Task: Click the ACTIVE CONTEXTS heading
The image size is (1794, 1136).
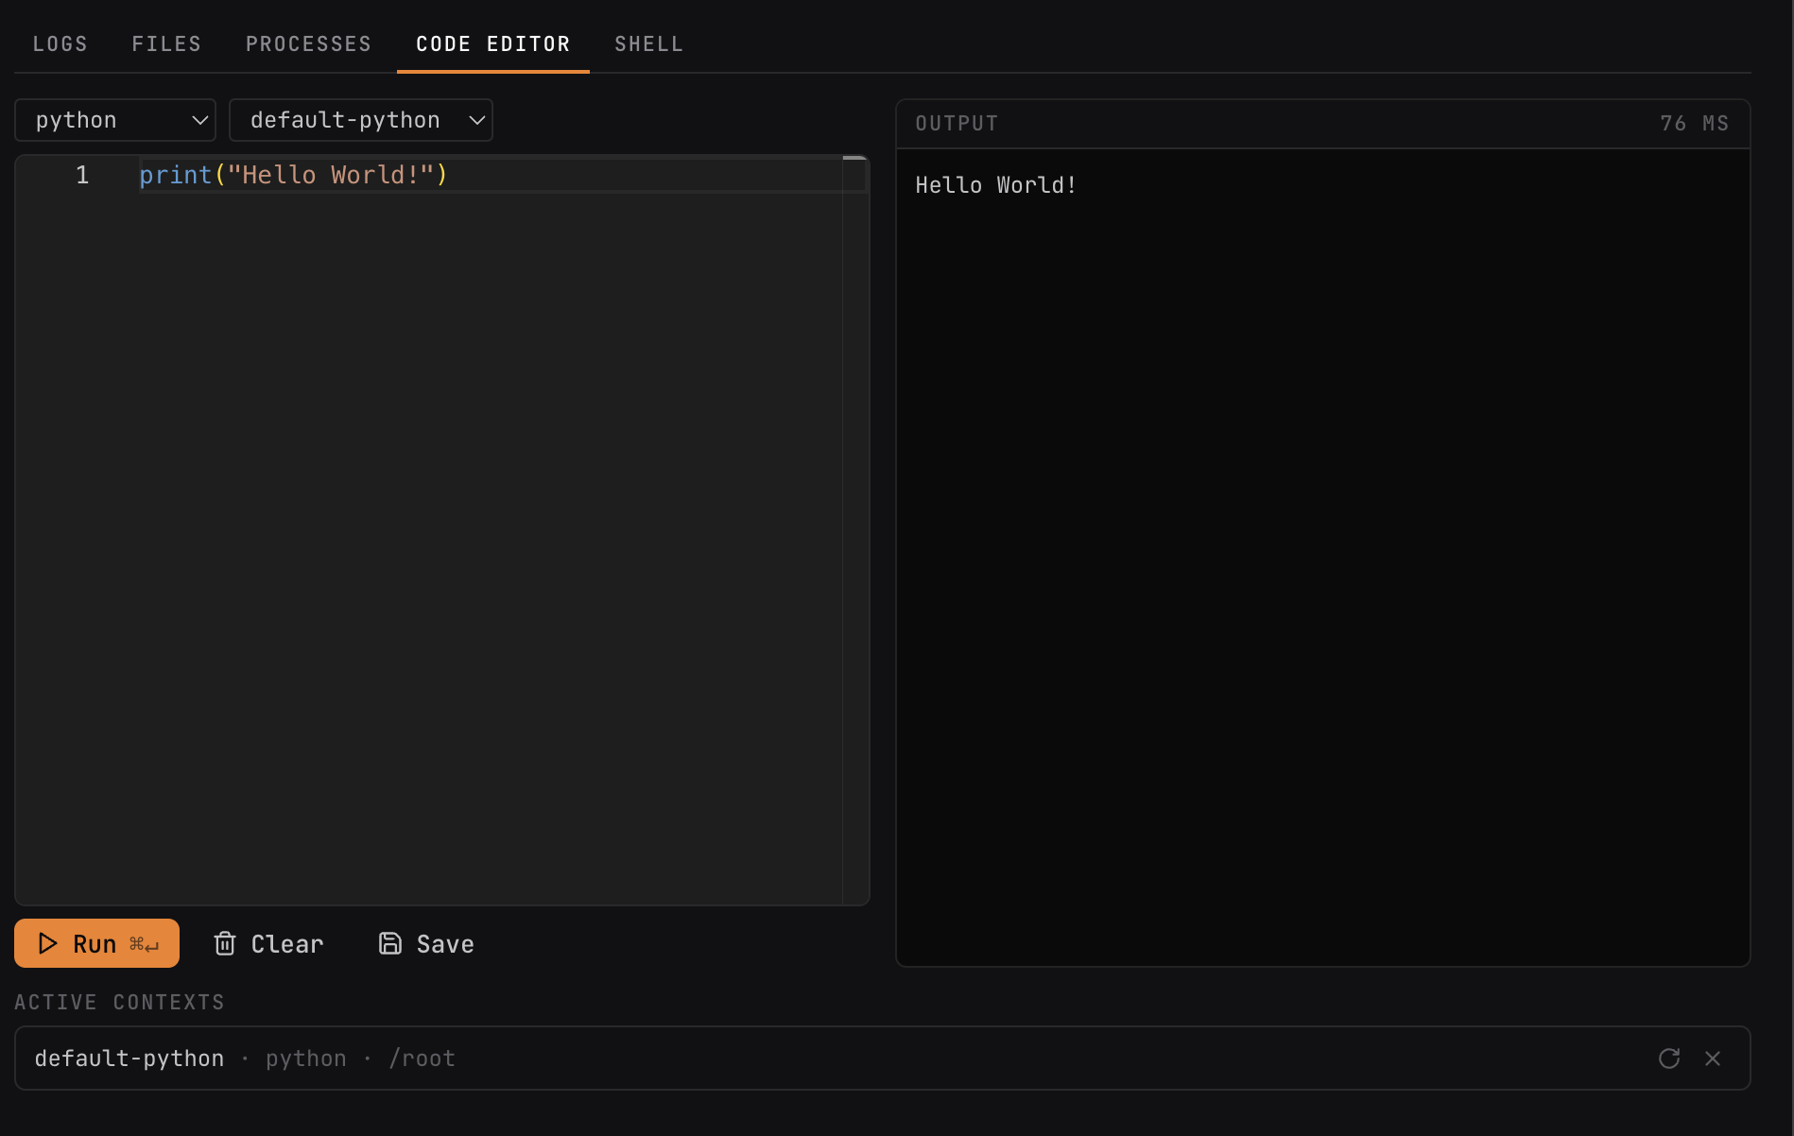Action: click(120, 1003)
